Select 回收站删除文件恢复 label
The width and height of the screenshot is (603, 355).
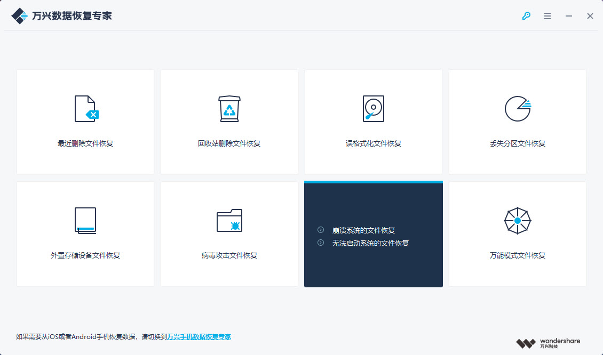pyautogui.click(x=229, y=143)
